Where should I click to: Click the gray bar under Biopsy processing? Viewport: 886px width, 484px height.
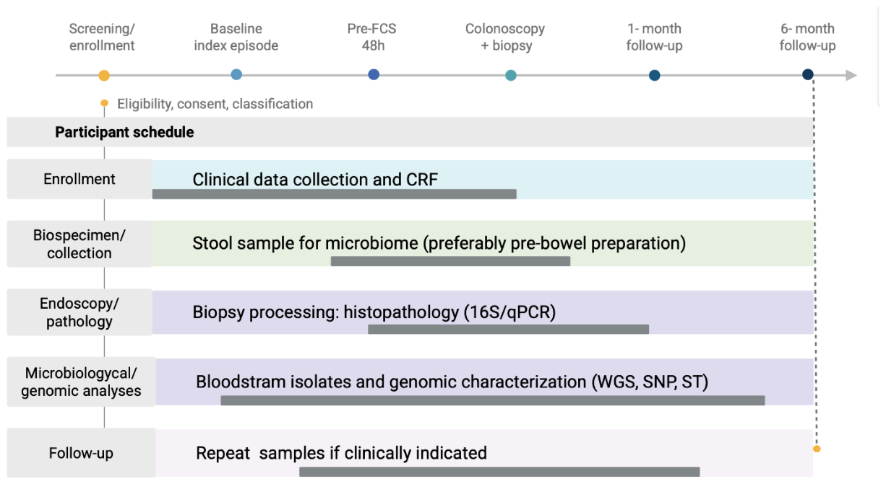point(508,329)
